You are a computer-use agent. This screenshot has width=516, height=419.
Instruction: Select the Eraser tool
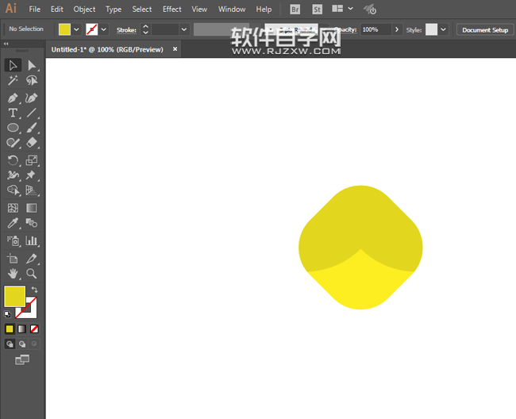(x=32, y=142)
